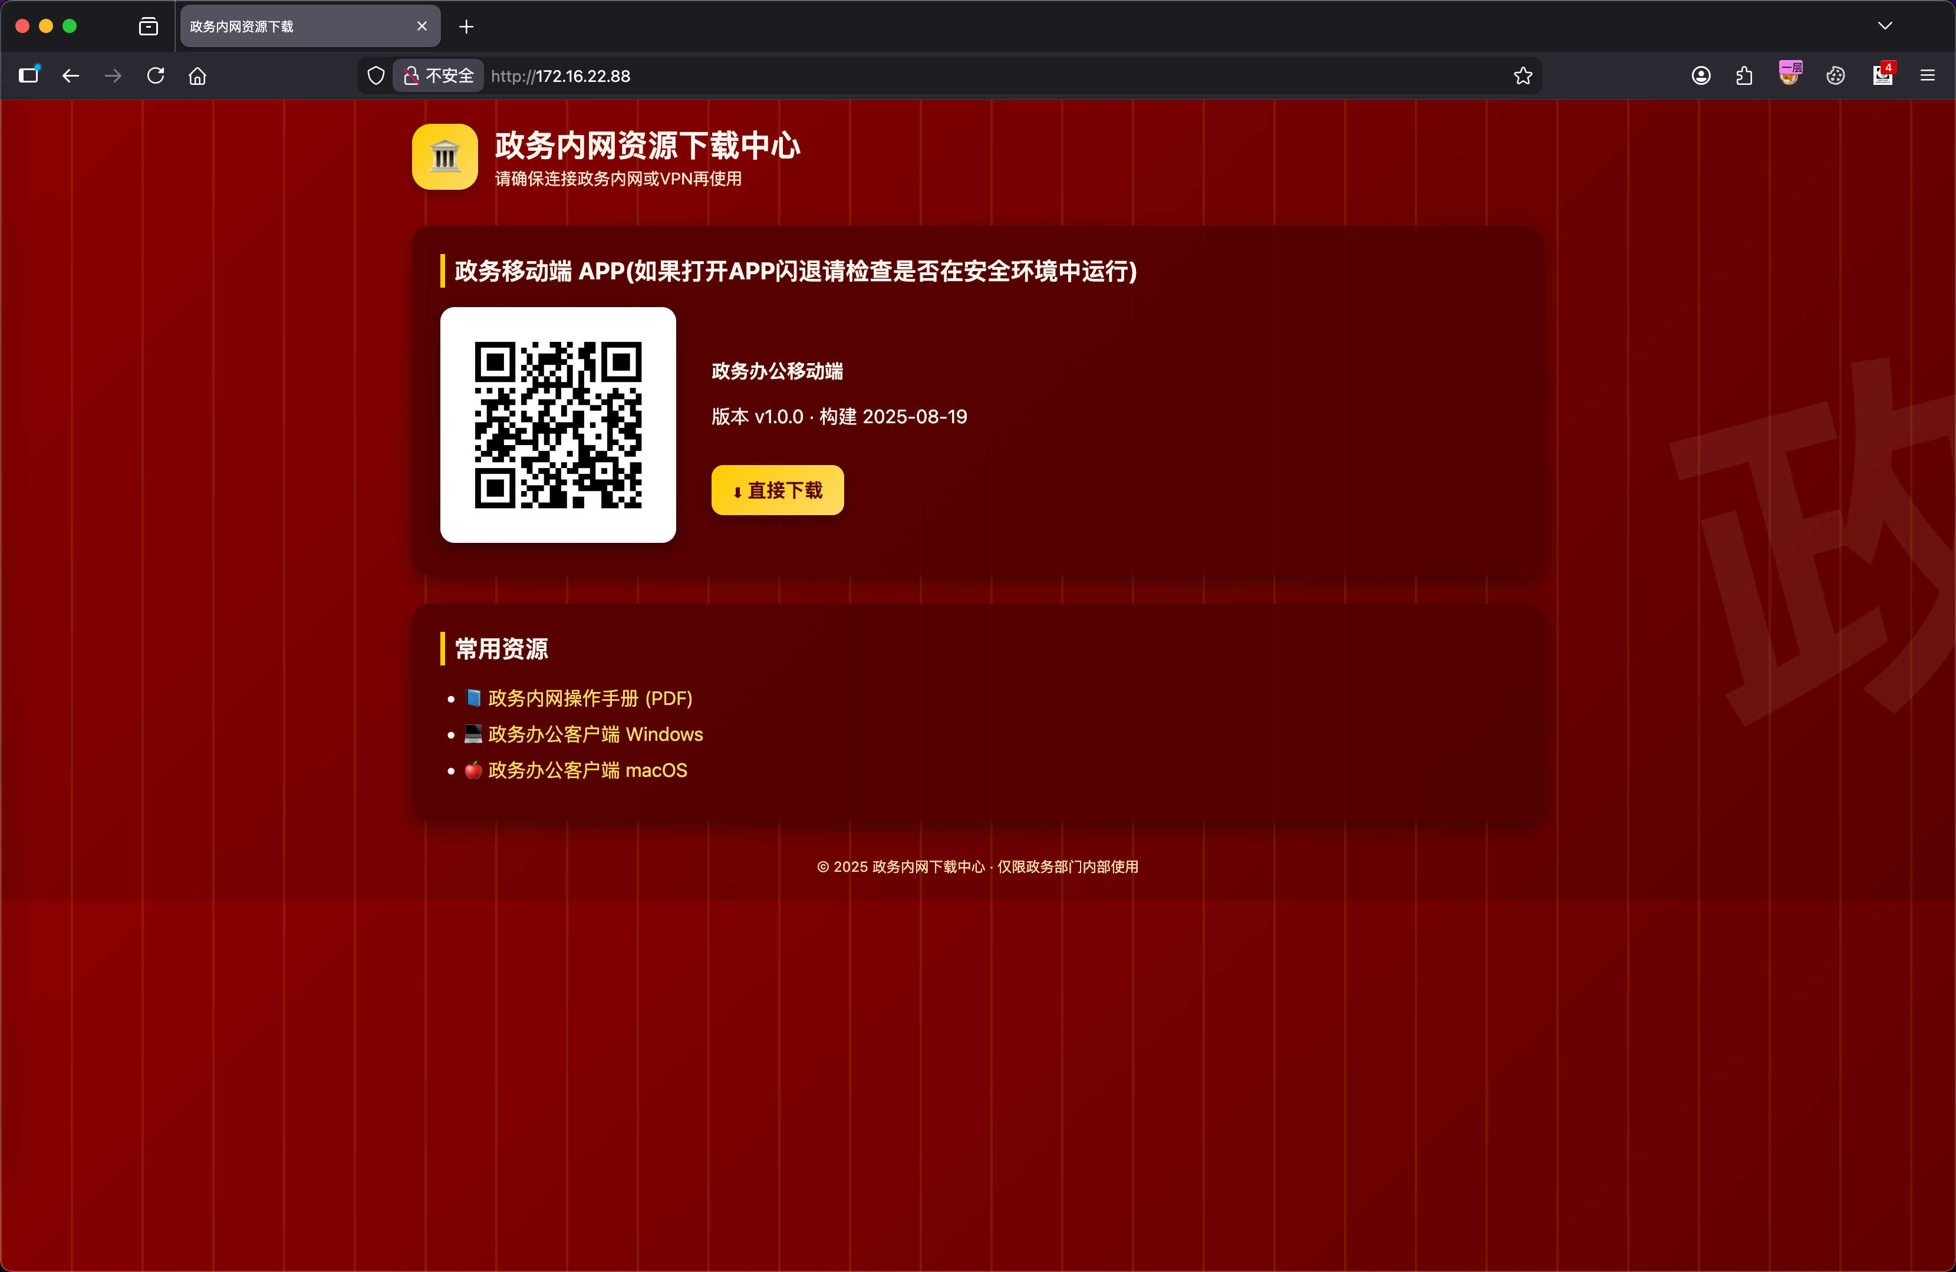Go to browser home page
Viewport: 1956px width, 1272px height.
point(197,75)
